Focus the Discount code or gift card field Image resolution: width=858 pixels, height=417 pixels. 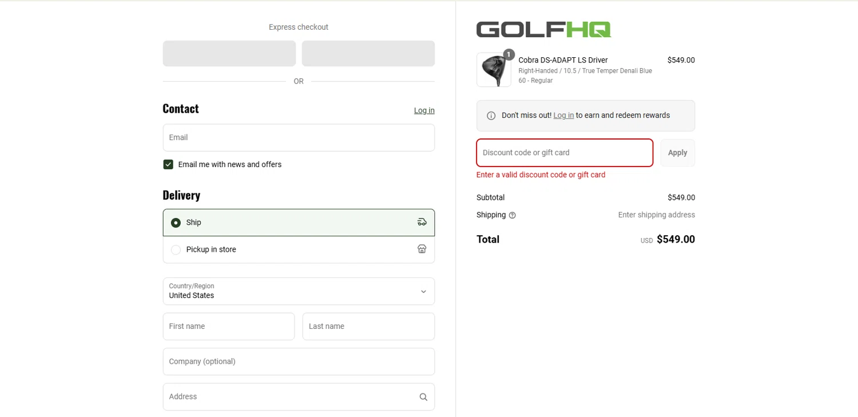(565, 153)
